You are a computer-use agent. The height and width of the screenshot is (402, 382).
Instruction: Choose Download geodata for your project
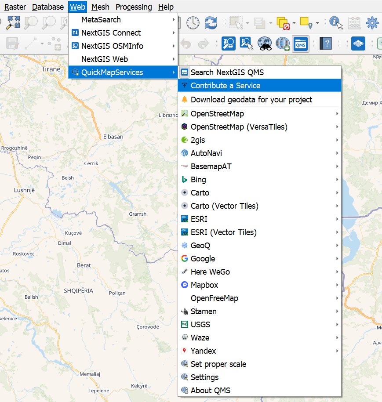point(260,99)
